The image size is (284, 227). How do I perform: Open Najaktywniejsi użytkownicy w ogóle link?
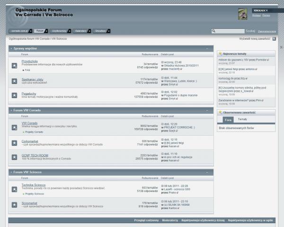[250, 220]
